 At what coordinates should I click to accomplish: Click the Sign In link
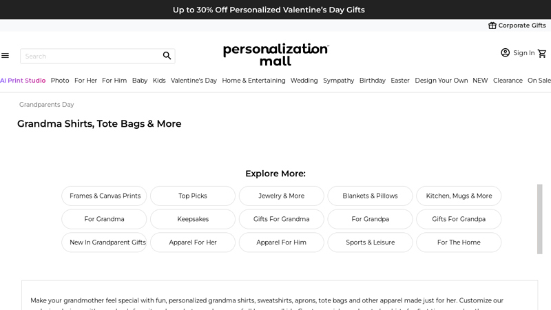(523, 53)
